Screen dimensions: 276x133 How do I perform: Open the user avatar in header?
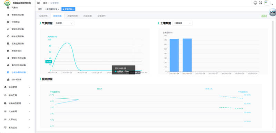click(x=267, y=3)
